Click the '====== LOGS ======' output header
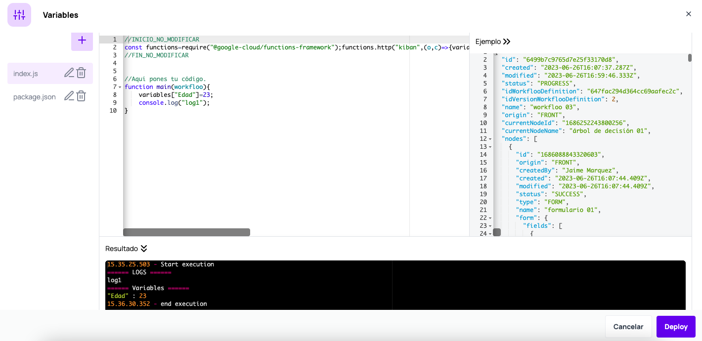The width and height of the screenshot is (702, 341). pyautogui.click(x=139, y=272)
